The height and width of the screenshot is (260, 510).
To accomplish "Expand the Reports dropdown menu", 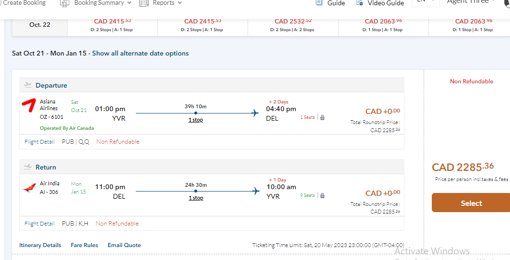I will [179, 3].
